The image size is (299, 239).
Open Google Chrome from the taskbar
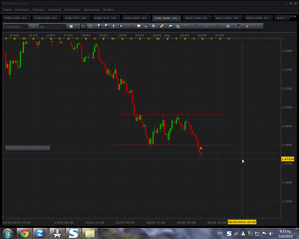(24, 233)
